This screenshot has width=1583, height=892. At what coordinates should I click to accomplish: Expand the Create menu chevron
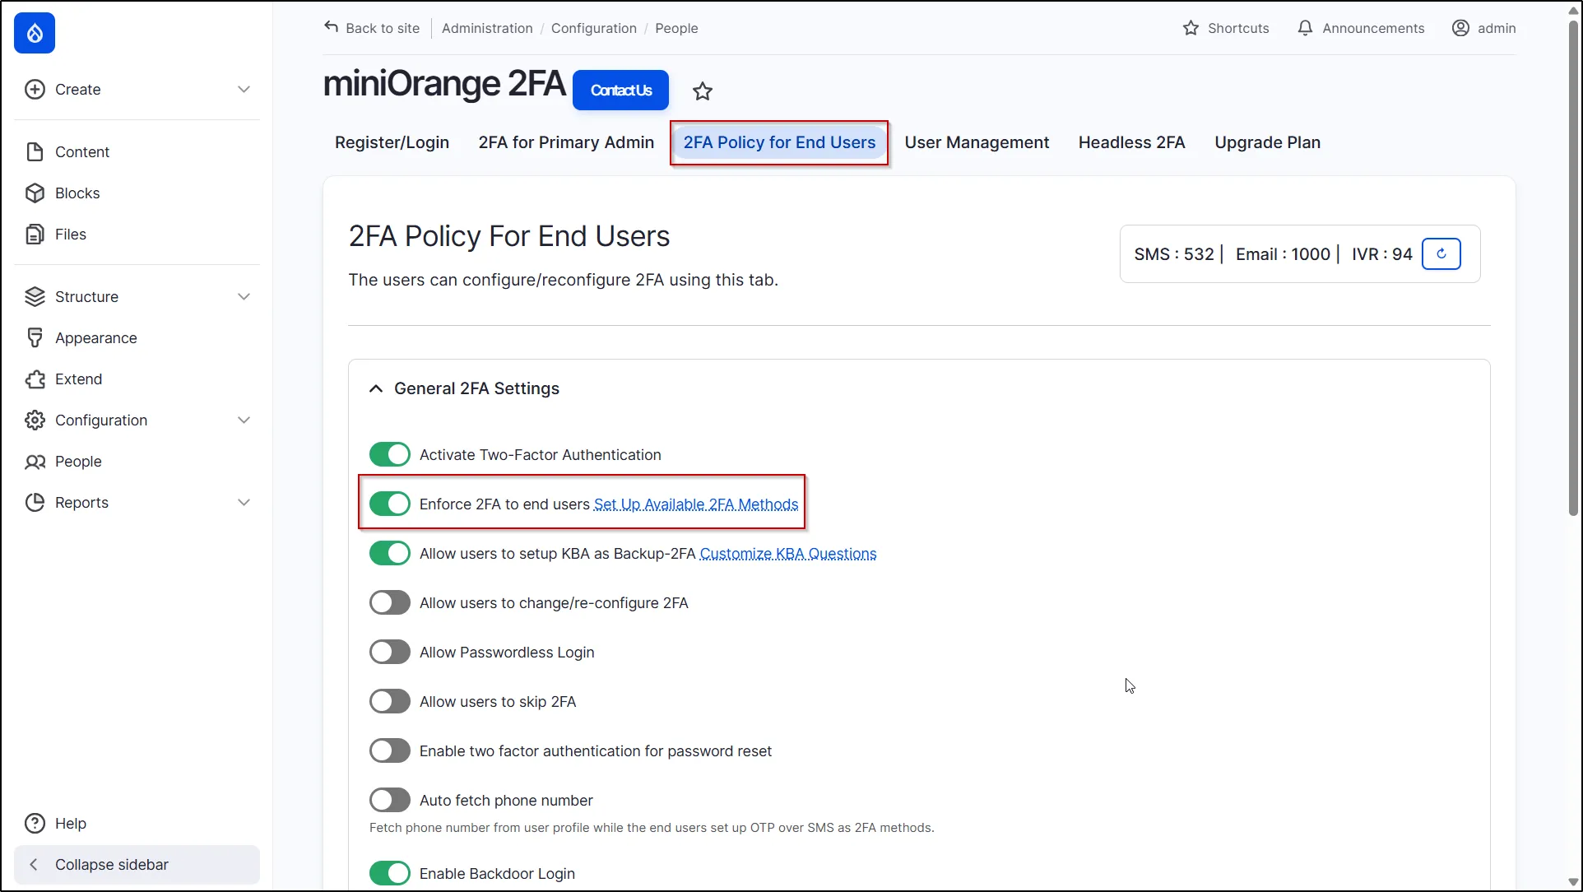tap(244, 90)
